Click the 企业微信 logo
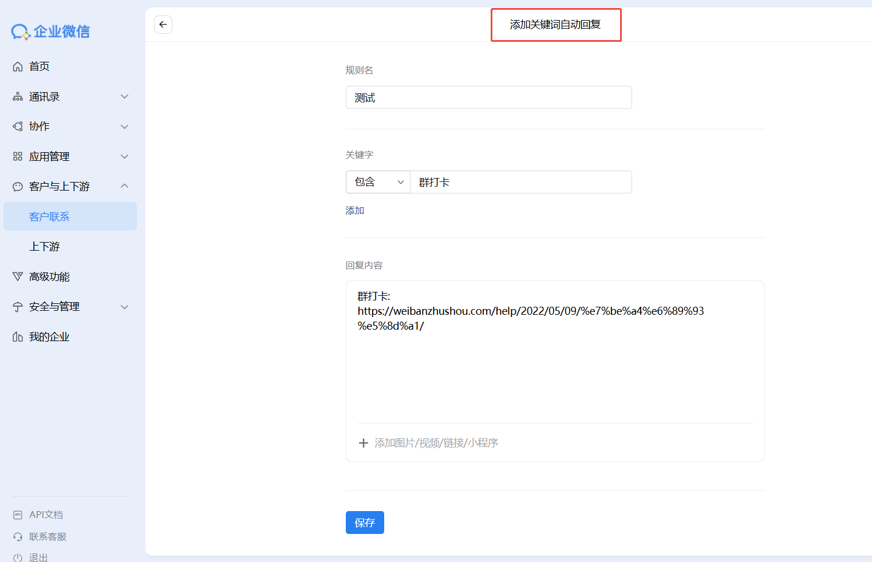Image resolution: width=872 pixels, height=562 pixels. point(50,31)
